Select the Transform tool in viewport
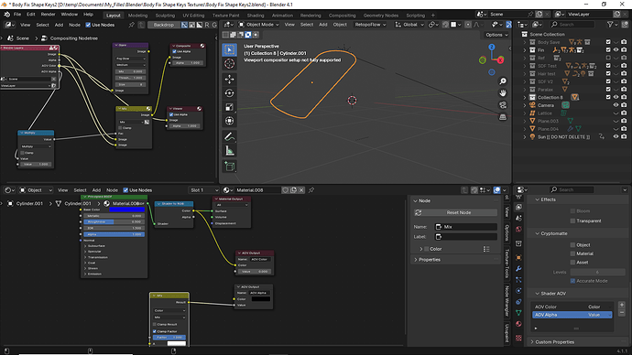This screenshot has width=632, height=355. point(229,121)
